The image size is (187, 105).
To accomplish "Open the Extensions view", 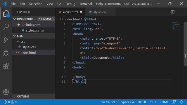I will (6, 66).
